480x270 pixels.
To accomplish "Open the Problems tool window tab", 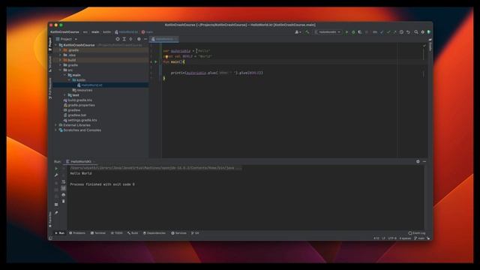I will click(x=77, y=233).
